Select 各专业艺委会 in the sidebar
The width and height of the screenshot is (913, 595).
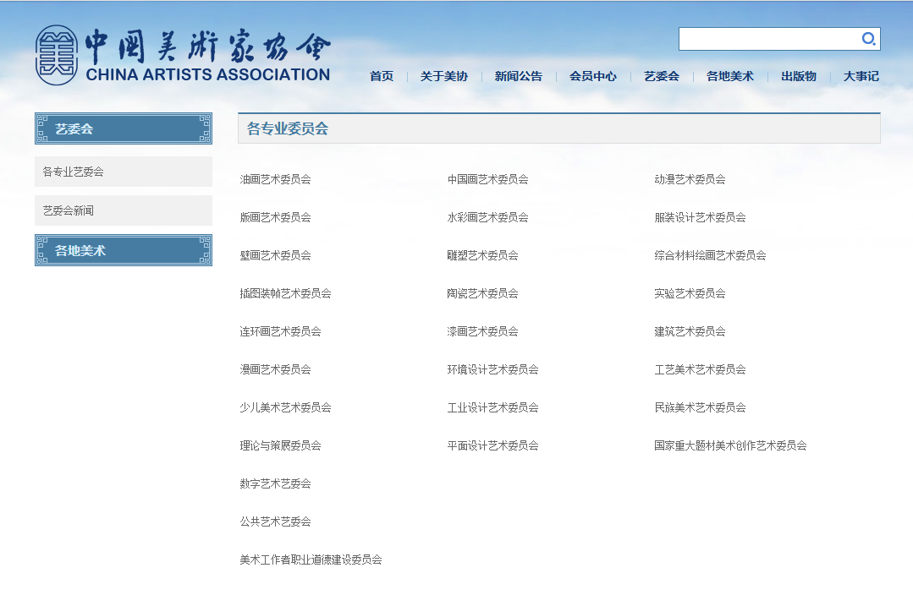click(124, 172)
